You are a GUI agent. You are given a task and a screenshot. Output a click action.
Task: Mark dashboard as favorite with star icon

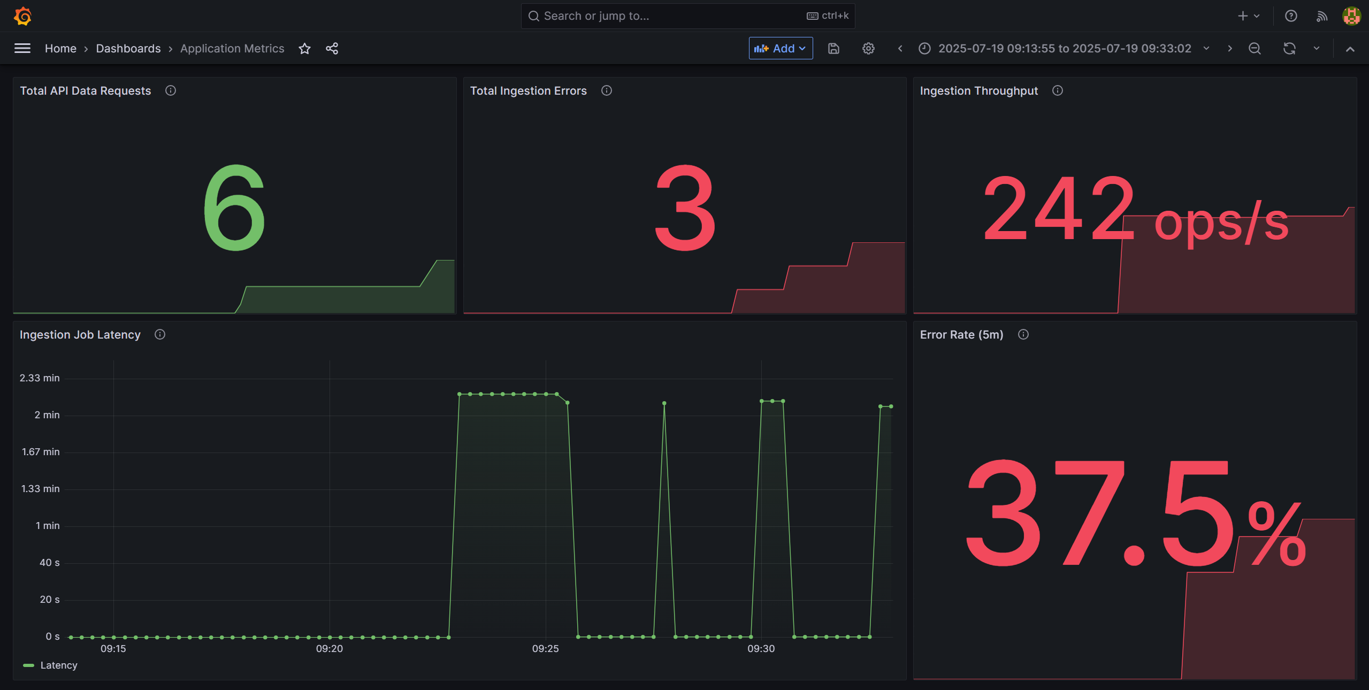point(304,49)
